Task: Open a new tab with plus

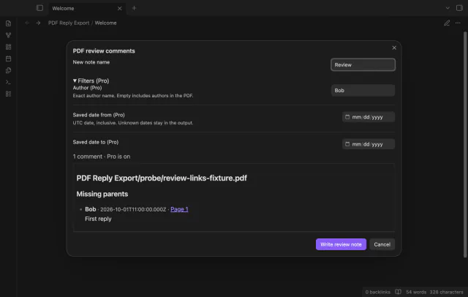Action: tap(134, 8)
